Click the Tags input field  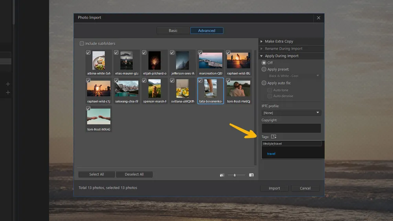[x=292, y=144]
